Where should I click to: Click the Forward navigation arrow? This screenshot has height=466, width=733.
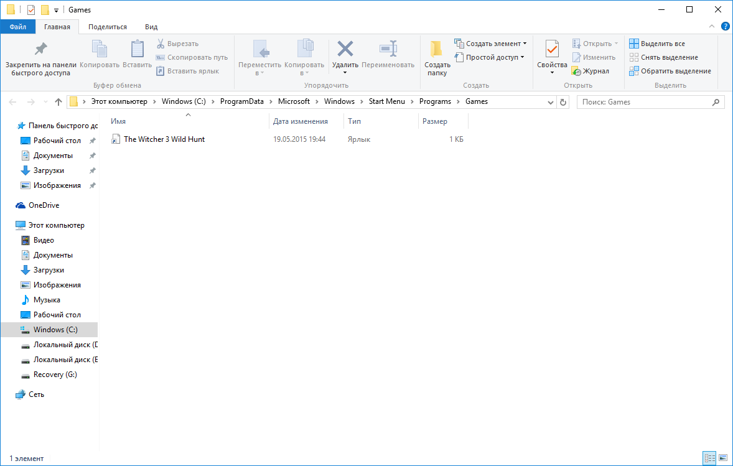tap(31, 102)
